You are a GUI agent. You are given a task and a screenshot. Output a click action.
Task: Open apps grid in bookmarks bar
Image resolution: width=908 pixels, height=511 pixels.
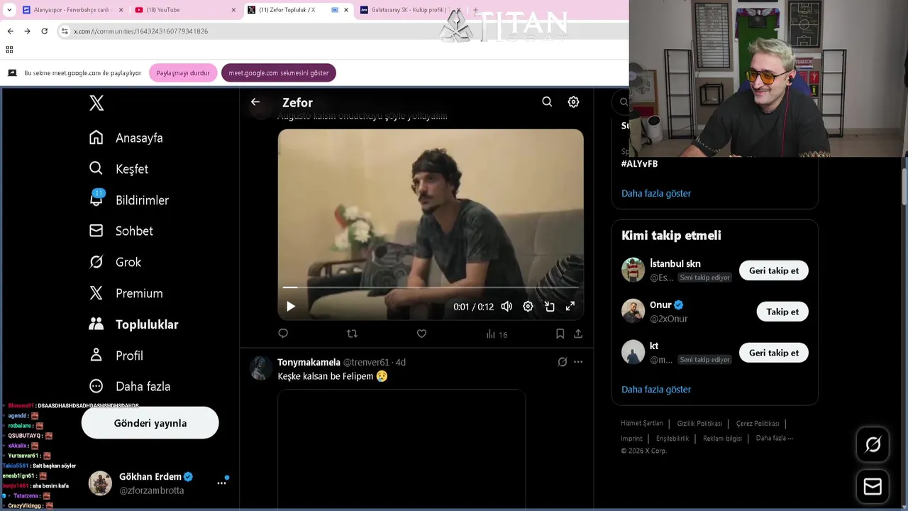click(9, 50)
